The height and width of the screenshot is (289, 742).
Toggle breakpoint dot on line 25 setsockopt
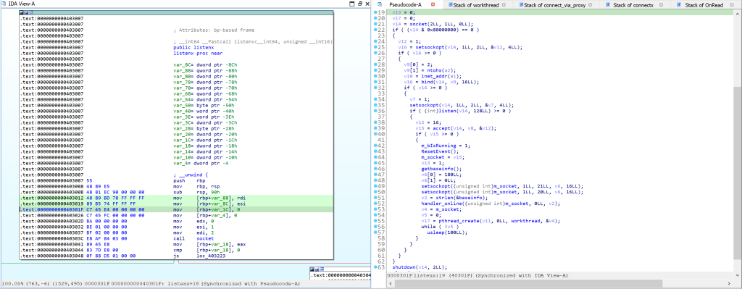point(376,47)
